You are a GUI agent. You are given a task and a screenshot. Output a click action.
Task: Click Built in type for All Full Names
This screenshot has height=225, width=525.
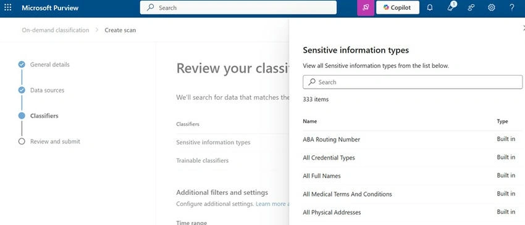pos(506,176)
